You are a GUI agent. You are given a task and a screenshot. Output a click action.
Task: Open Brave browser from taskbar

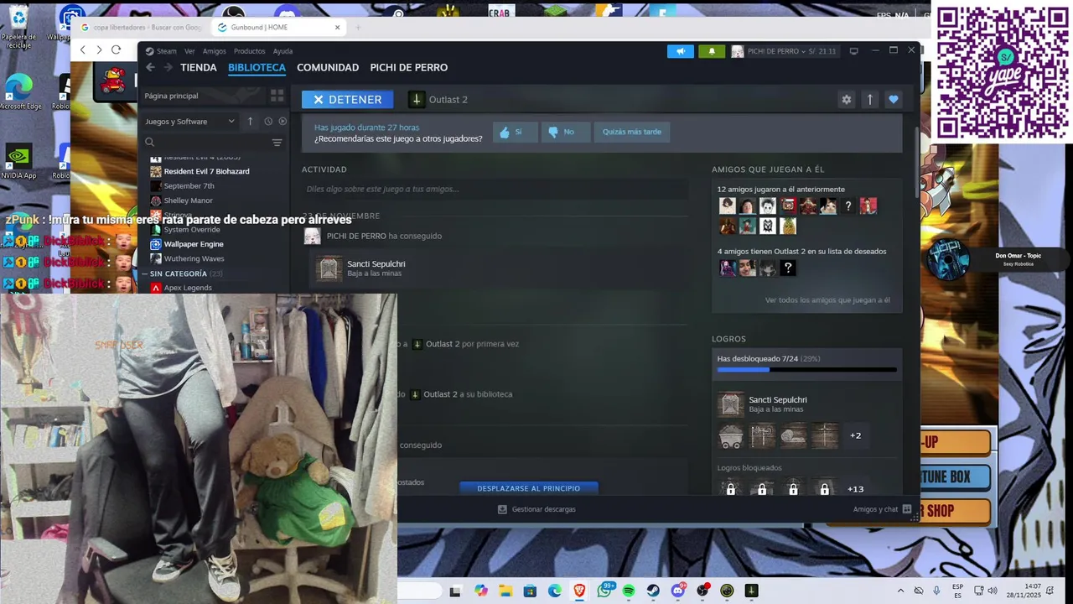click(579, 591)
